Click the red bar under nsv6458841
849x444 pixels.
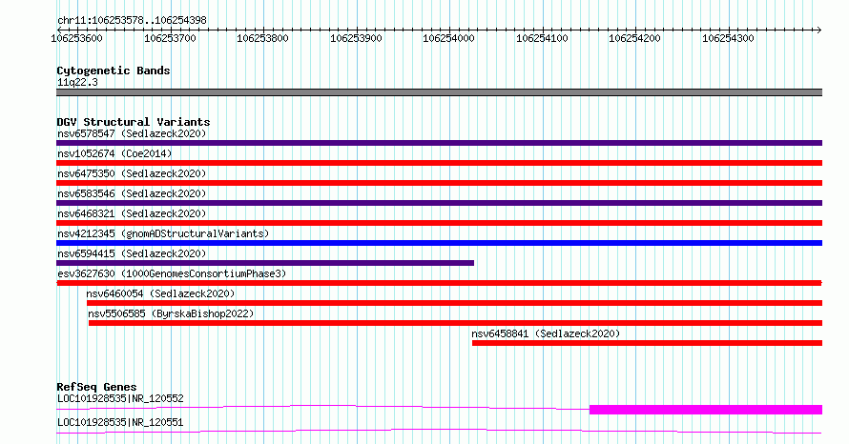pyautogui.click(x=647, y=343)
